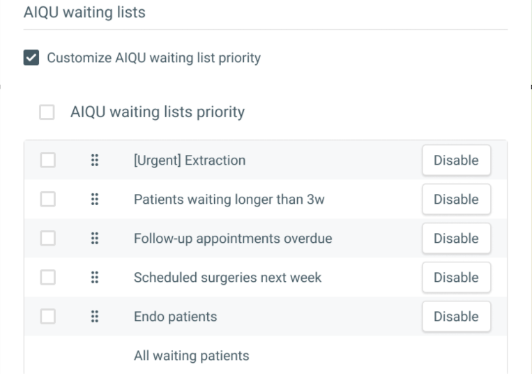Click the All waiting patients entry
532x374 pixels.
coord(191,356)
